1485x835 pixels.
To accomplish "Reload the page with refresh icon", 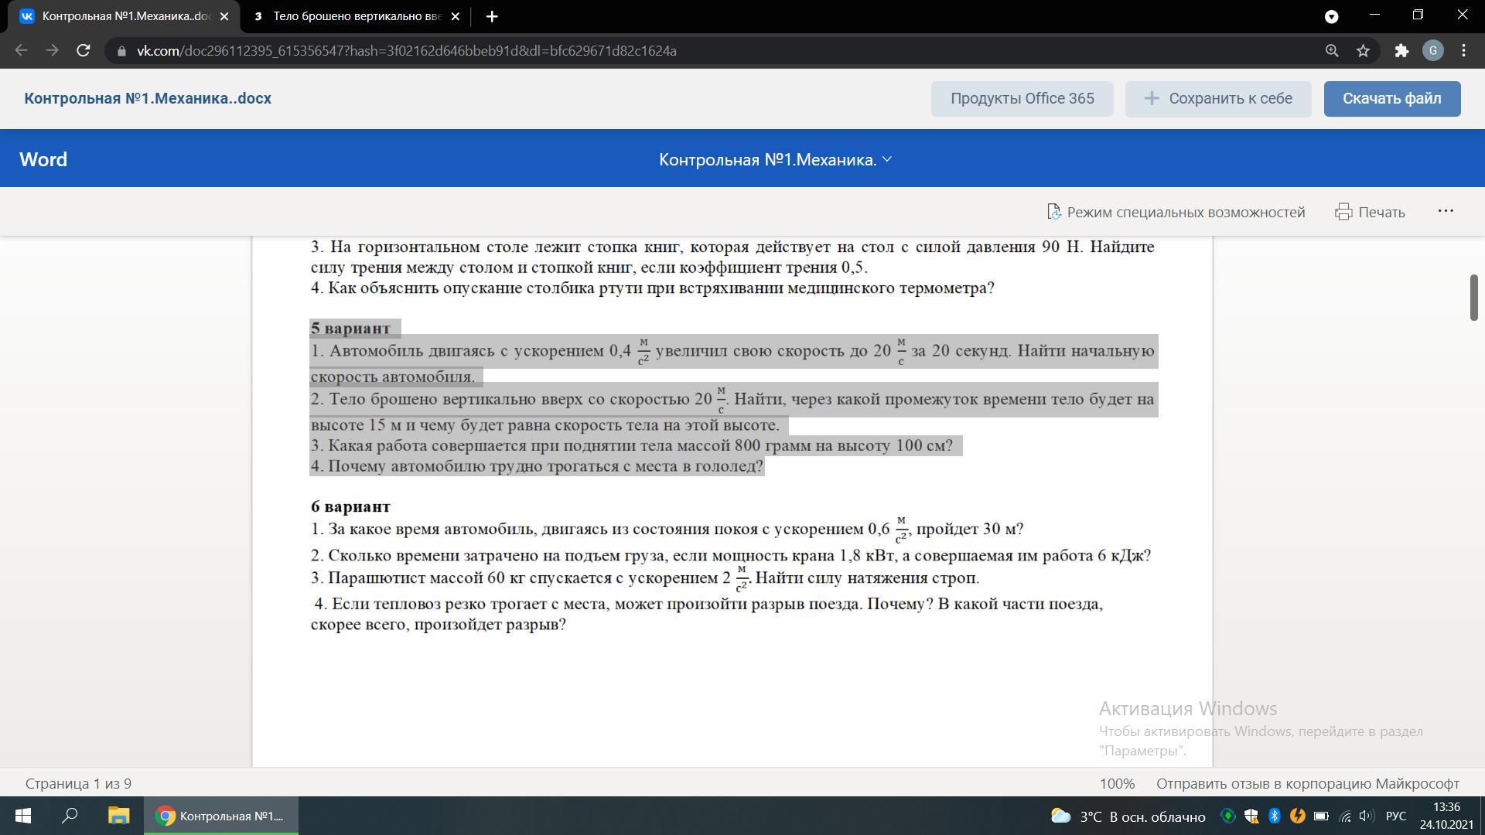I will pos(84,50).
